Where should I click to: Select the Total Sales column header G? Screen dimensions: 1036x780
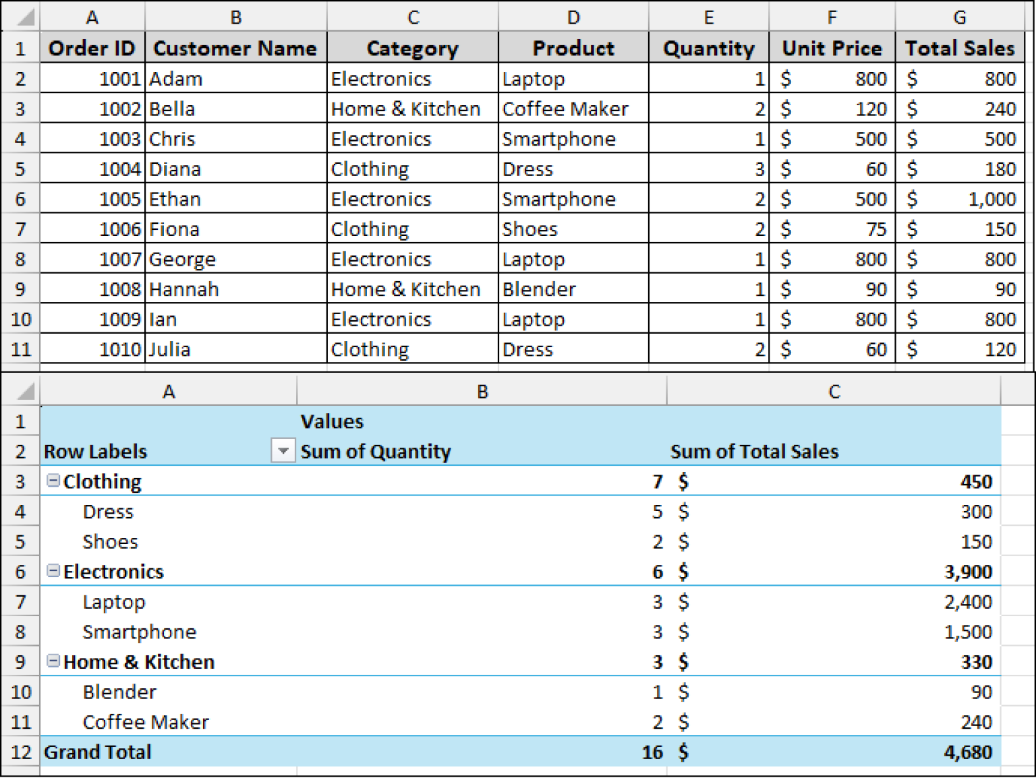tap(959, 17)
